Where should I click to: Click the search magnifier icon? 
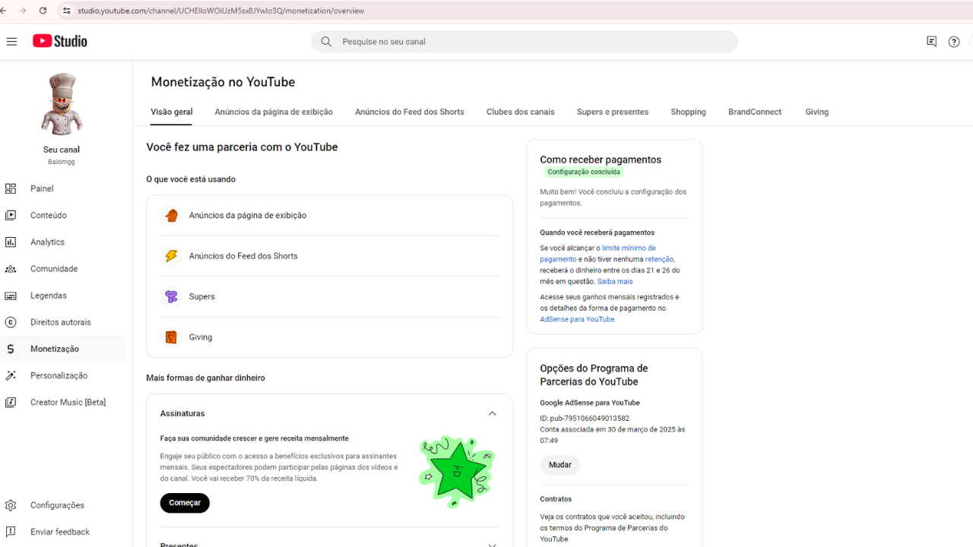[x=326, y=42]
